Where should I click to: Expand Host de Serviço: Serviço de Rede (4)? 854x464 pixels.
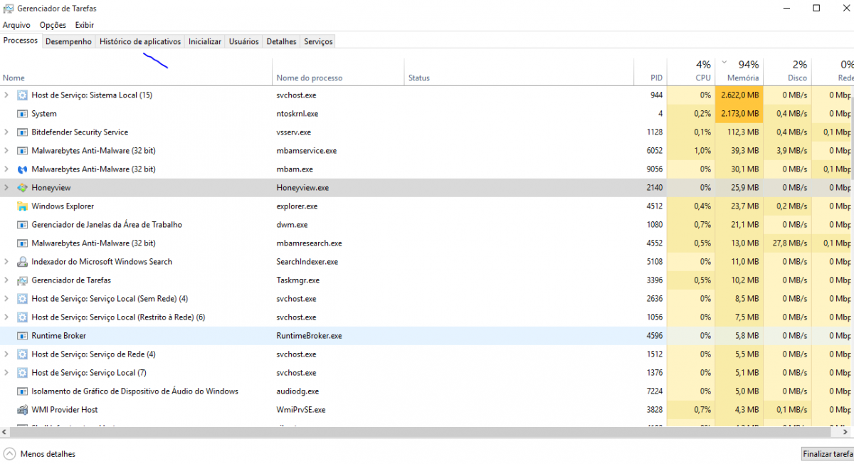coord(6,354)
